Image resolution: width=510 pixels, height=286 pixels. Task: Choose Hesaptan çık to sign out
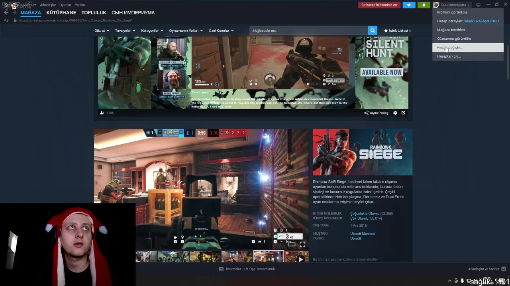[x=468, y=56]
